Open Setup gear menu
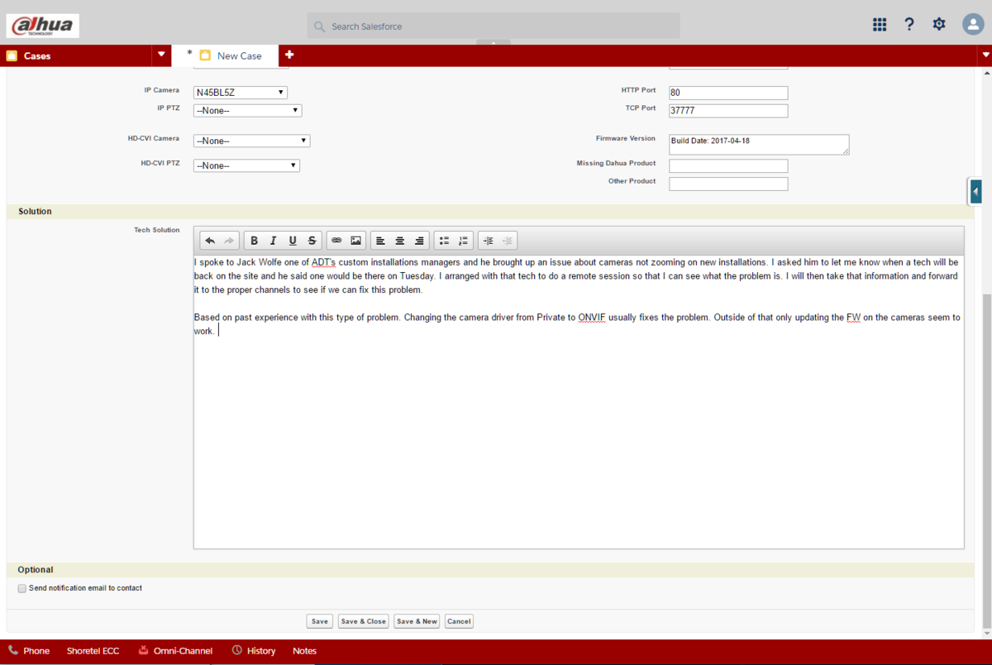 pyautogui.click(x=939, y=25)
